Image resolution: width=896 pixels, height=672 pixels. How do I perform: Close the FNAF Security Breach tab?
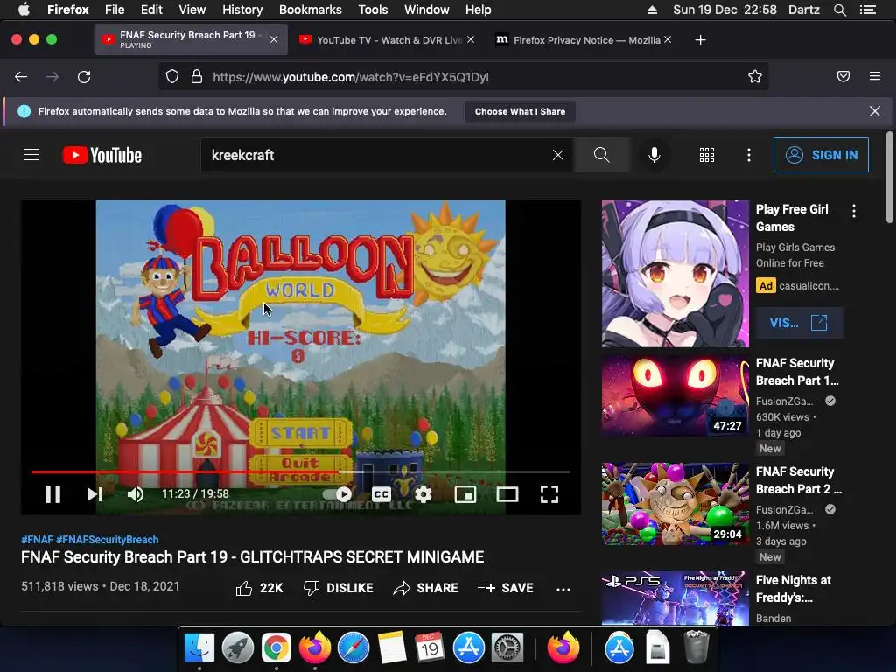pos(274,39)
